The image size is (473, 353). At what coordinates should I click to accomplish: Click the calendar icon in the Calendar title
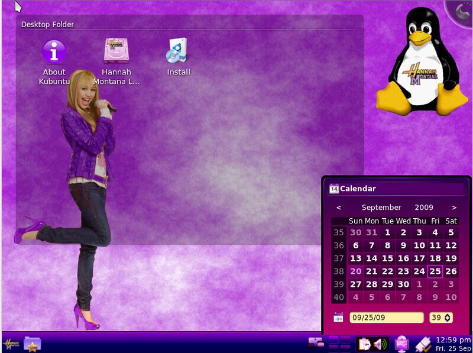pyautogui.click(x=333, y=189)
